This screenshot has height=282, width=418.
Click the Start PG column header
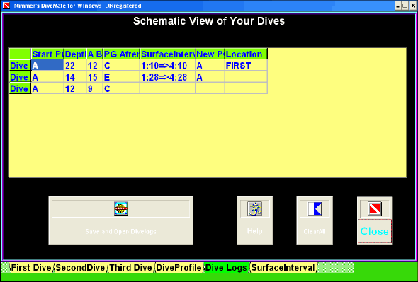[x=47, y=54]
